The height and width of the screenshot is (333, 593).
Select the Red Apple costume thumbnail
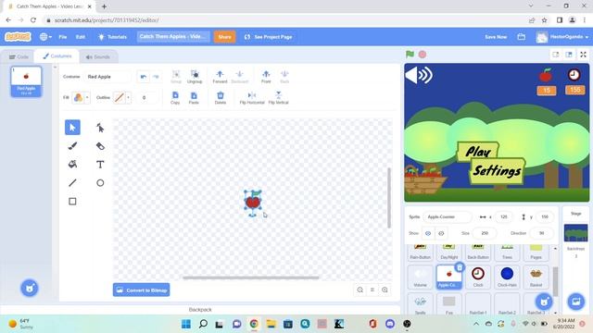point(26,81)
